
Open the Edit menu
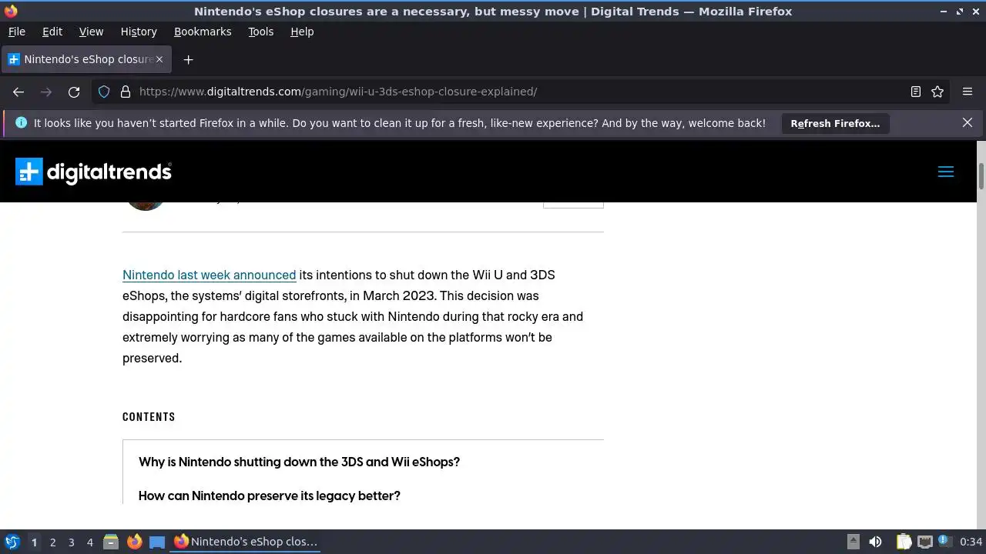pos(52,32)
